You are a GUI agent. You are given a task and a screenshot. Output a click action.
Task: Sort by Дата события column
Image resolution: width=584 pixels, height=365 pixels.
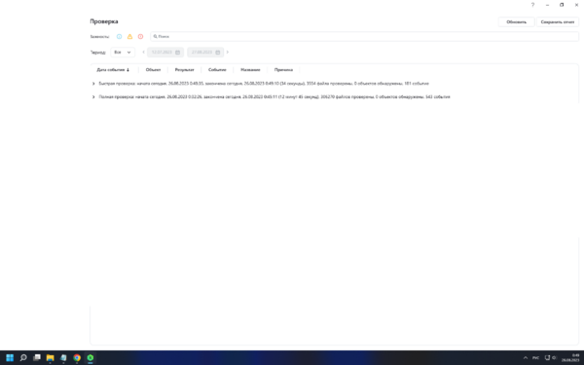(113, 70)
